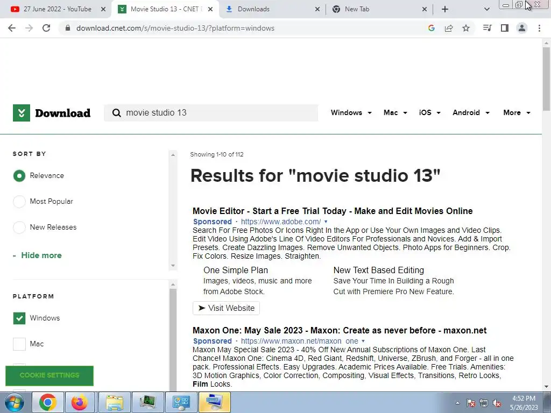Screen dimensions: 551x413
Task: Open Chrome three-dot menu
Action: [539, 28]
